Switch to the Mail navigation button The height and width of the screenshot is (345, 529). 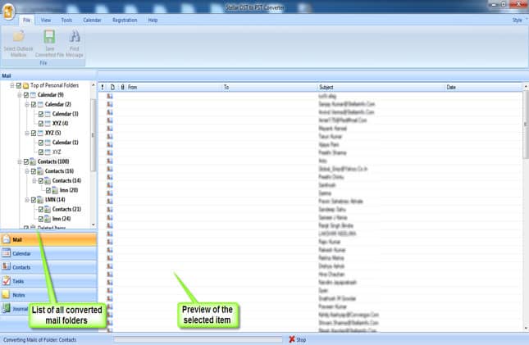48,239
